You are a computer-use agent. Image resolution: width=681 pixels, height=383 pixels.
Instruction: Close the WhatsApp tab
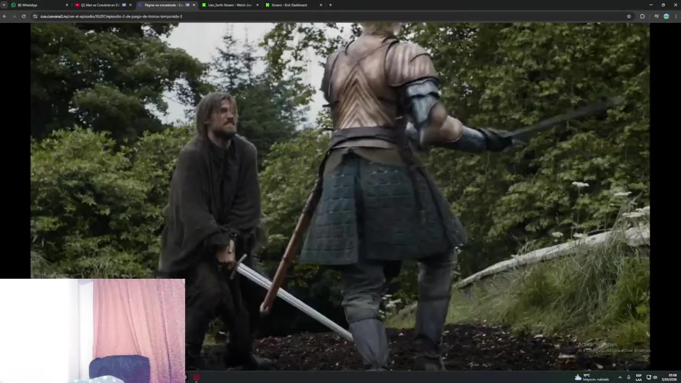[x=67, y=5]
